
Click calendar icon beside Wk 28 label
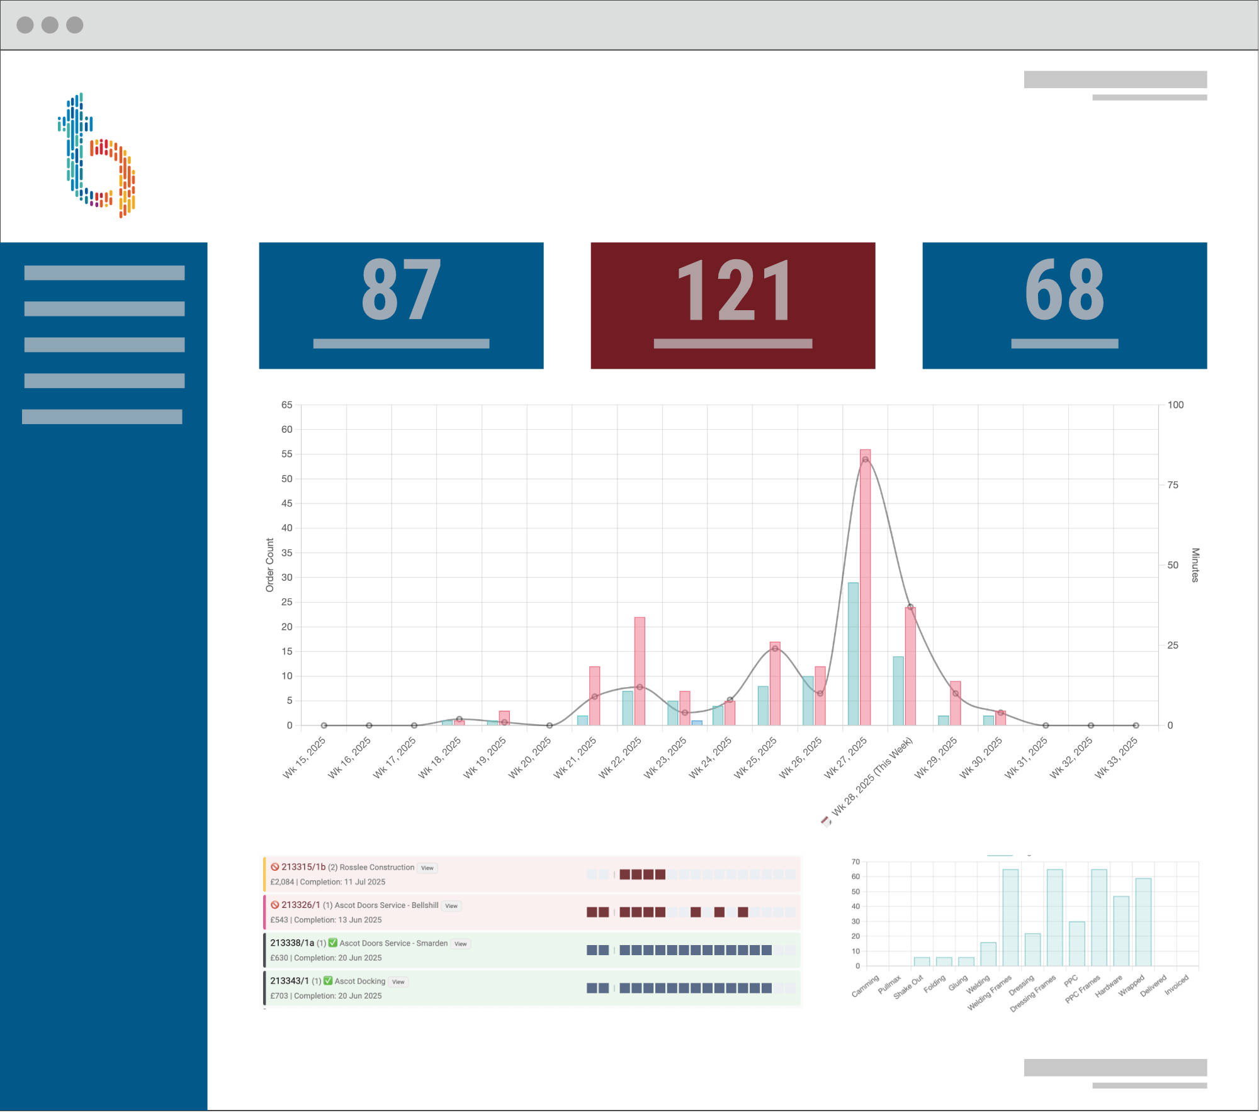[x=825, y=820]
